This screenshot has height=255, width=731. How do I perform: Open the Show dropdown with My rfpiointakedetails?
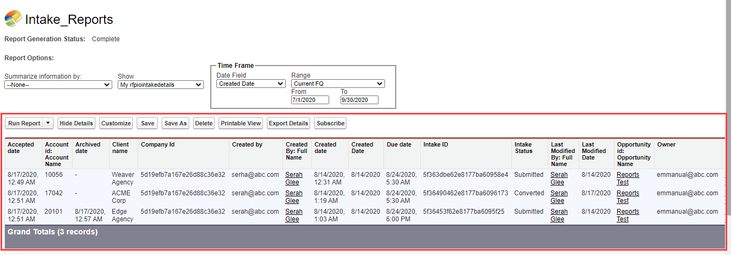click(x=161, y=85)
